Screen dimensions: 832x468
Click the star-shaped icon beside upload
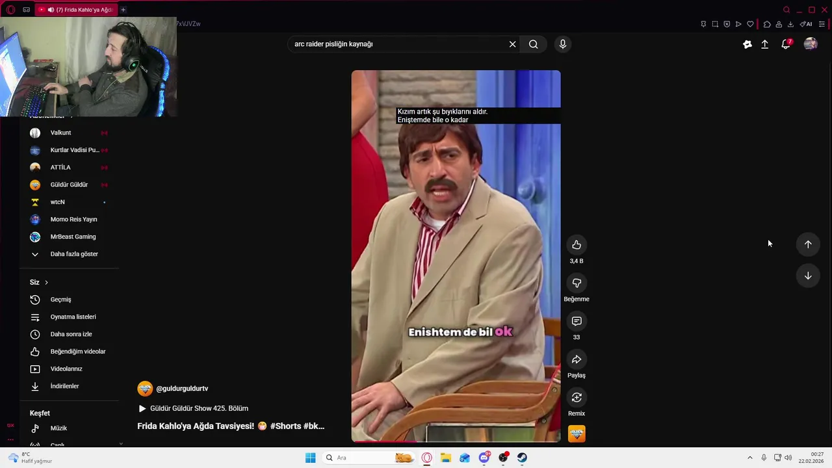(x=747, y=44)
